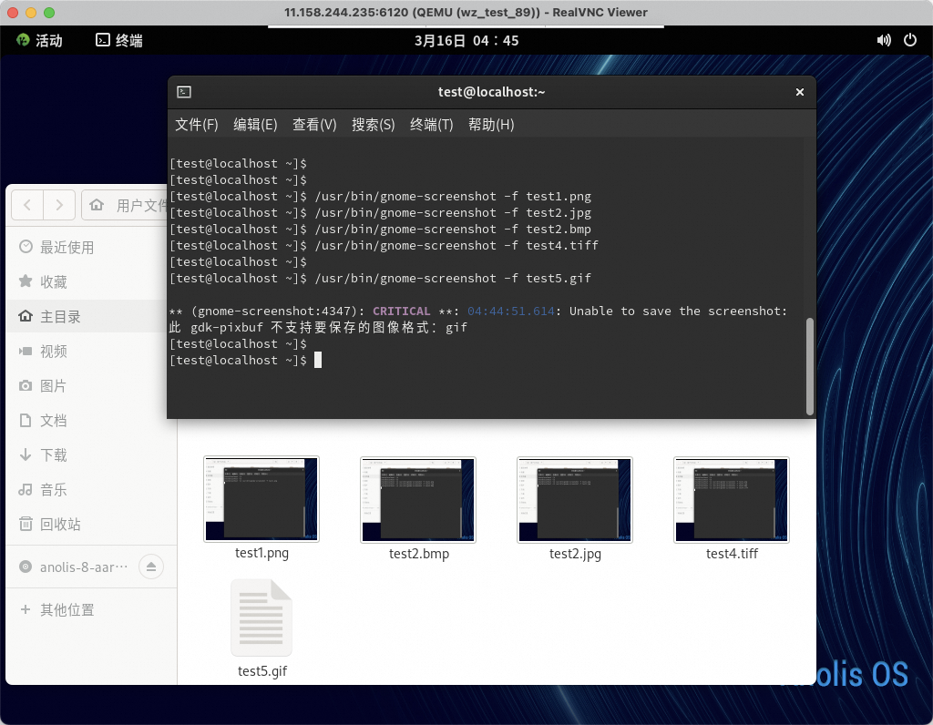Go forward with the right arrow button
933x725 pixels.
pyautogui.click(x=59, y=205)
